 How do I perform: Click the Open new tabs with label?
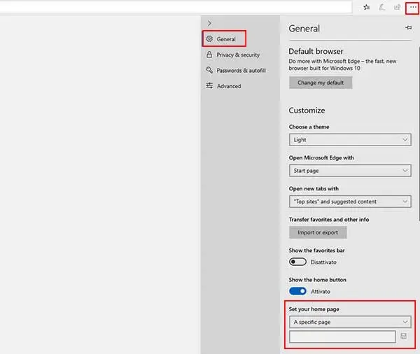(x=314, y=188)
